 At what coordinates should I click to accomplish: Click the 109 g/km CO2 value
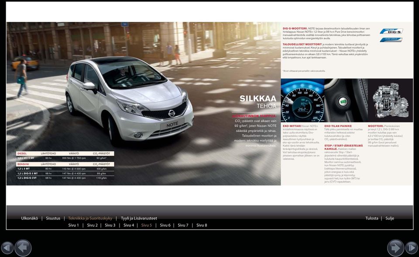[x=102, y=169]
